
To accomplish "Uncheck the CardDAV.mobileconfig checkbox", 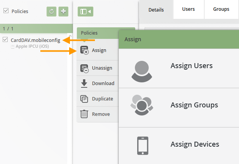I will tap(5, 40).
